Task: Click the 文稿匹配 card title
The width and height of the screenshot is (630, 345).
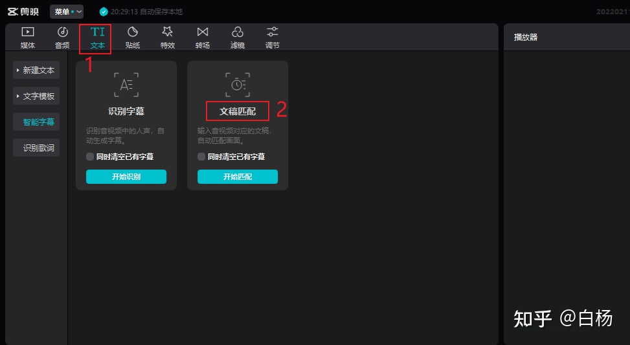Action: [238, 111]
